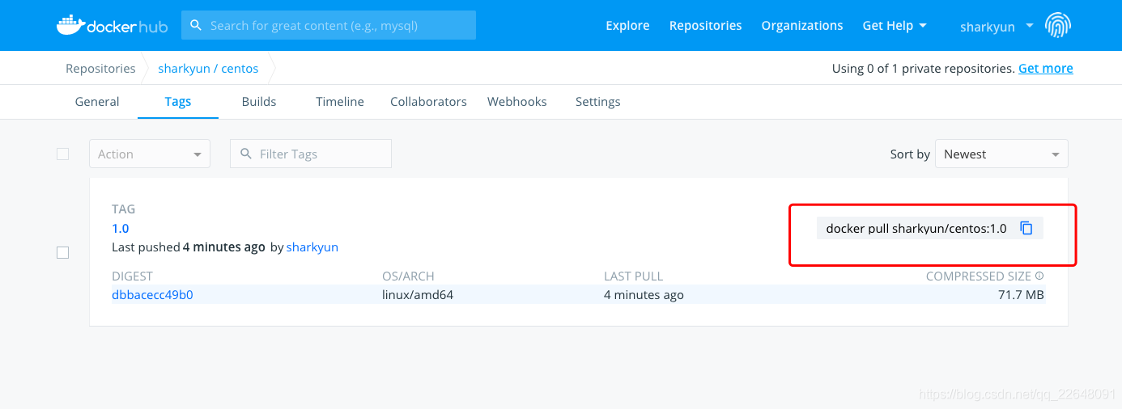The image size is (1122, 409).
Task: Click the '4 minutes ago' last pull value
Action: pos(644,295)
